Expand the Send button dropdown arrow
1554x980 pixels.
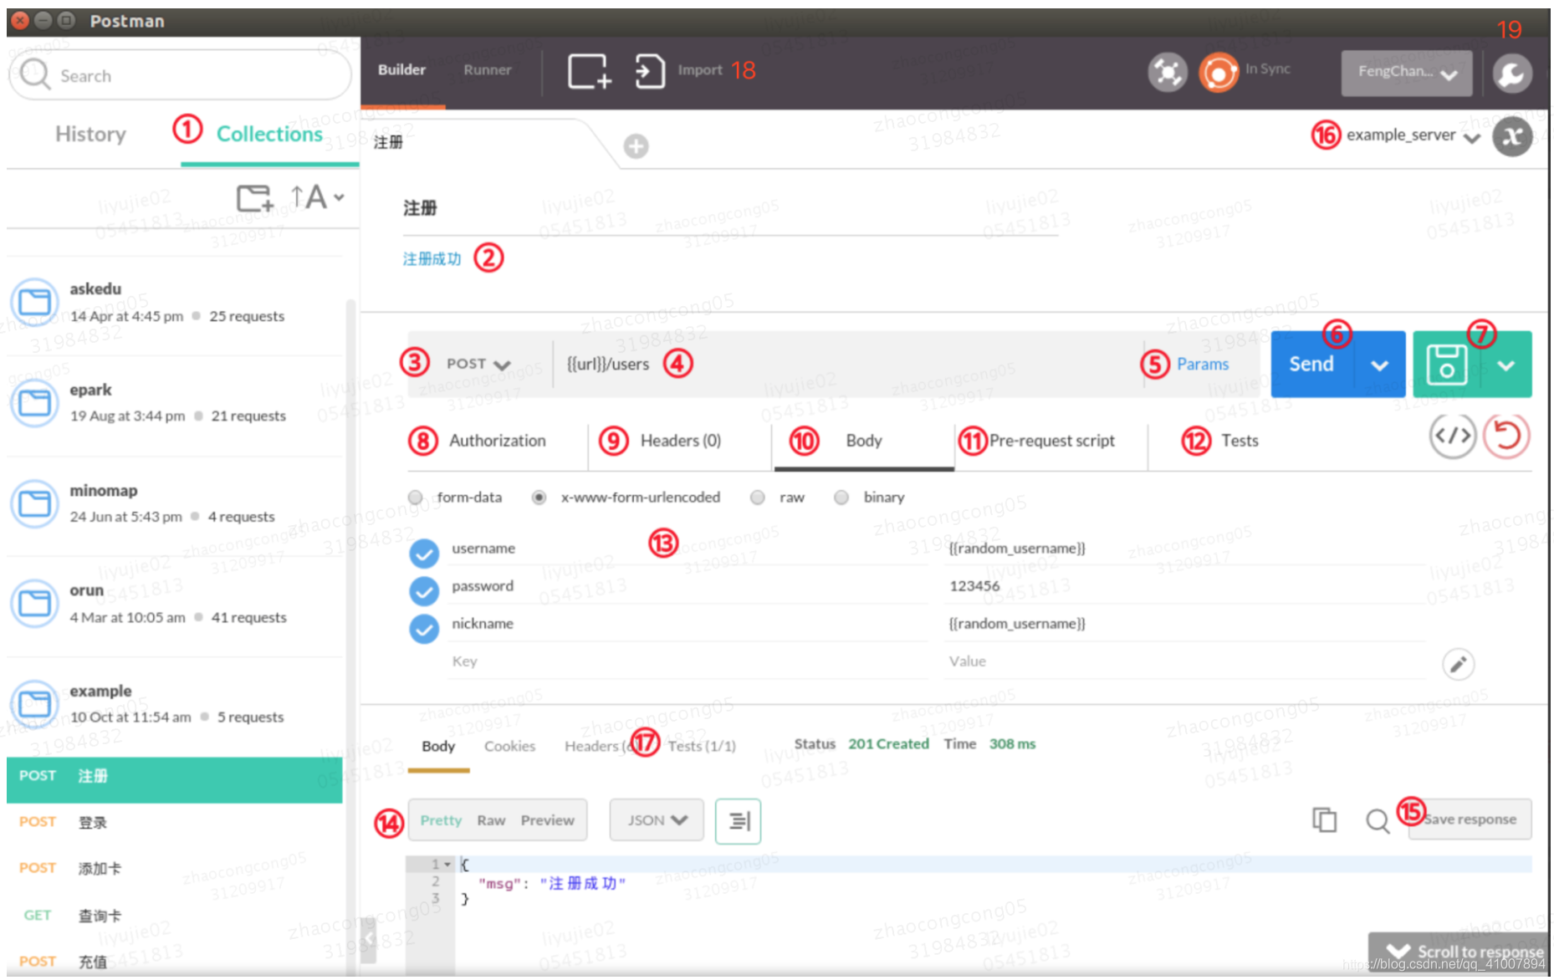(1380, 365)
